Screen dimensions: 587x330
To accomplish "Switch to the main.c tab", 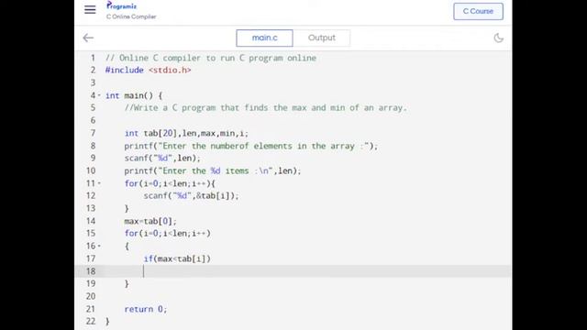I will coord(264,38).
